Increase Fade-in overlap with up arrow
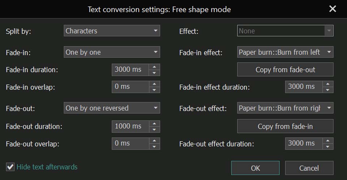Viewport: 347px width, 180px height. tap(154, 84)
